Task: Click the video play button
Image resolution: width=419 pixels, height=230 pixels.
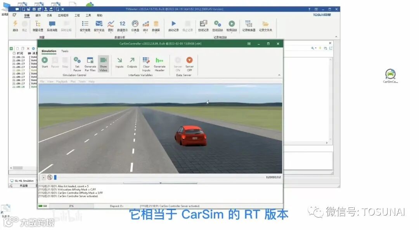Action: point(43,177)
